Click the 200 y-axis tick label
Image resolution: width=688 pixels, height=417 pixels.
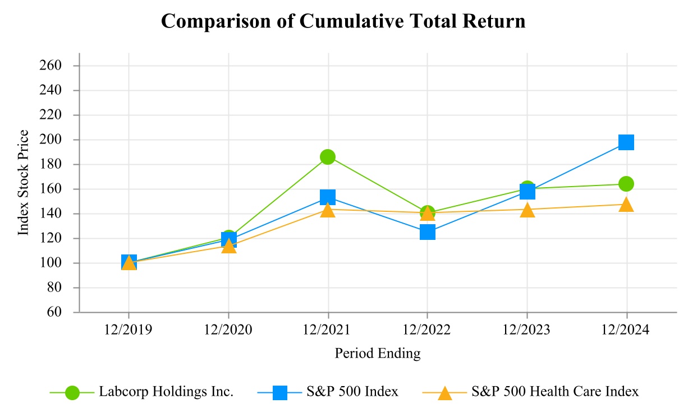coord(52,140)
